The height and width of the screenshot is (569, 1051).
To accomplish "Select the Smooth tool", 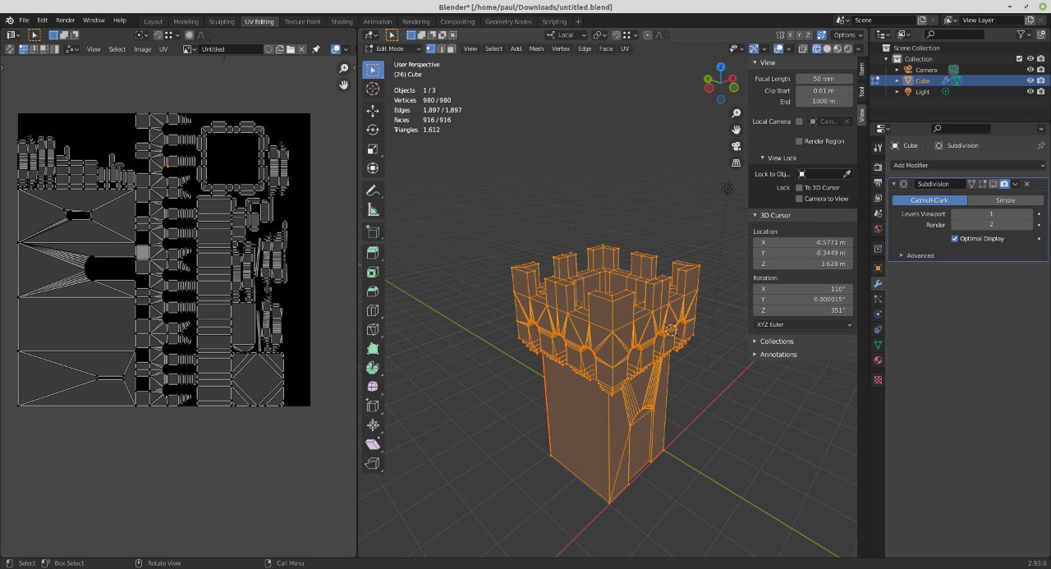I will point(373,386).
